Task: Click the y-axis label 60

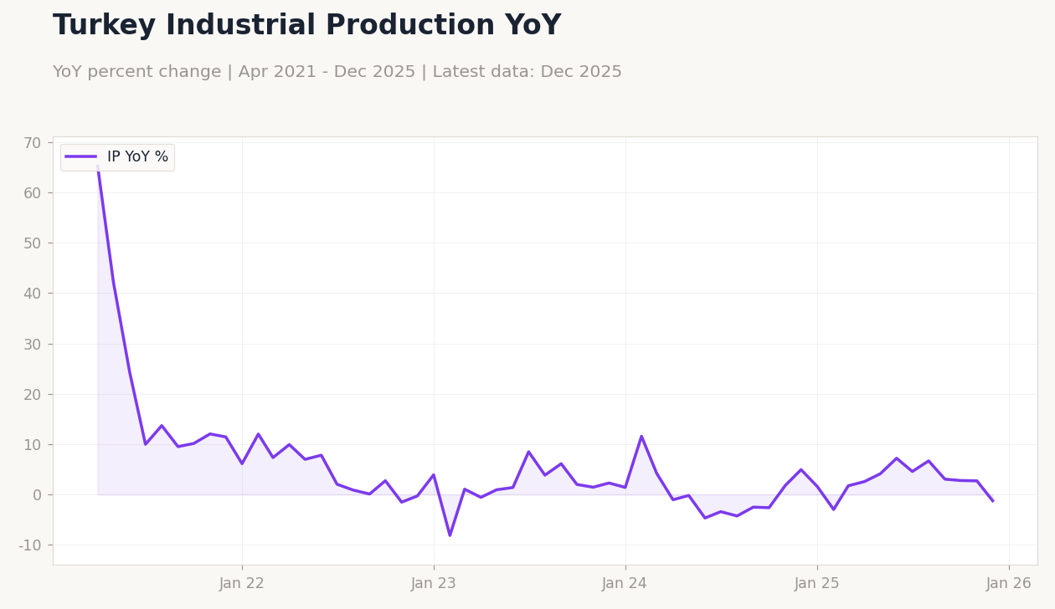Action: click(32, 193)
